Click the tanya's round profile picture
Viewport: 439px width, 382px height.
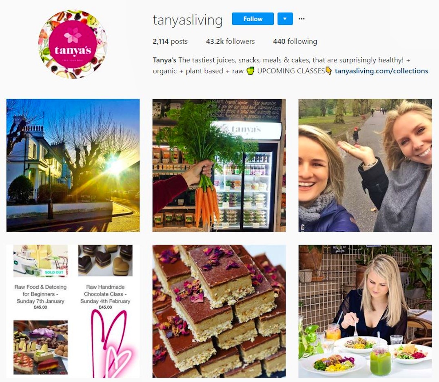(73, 44)
